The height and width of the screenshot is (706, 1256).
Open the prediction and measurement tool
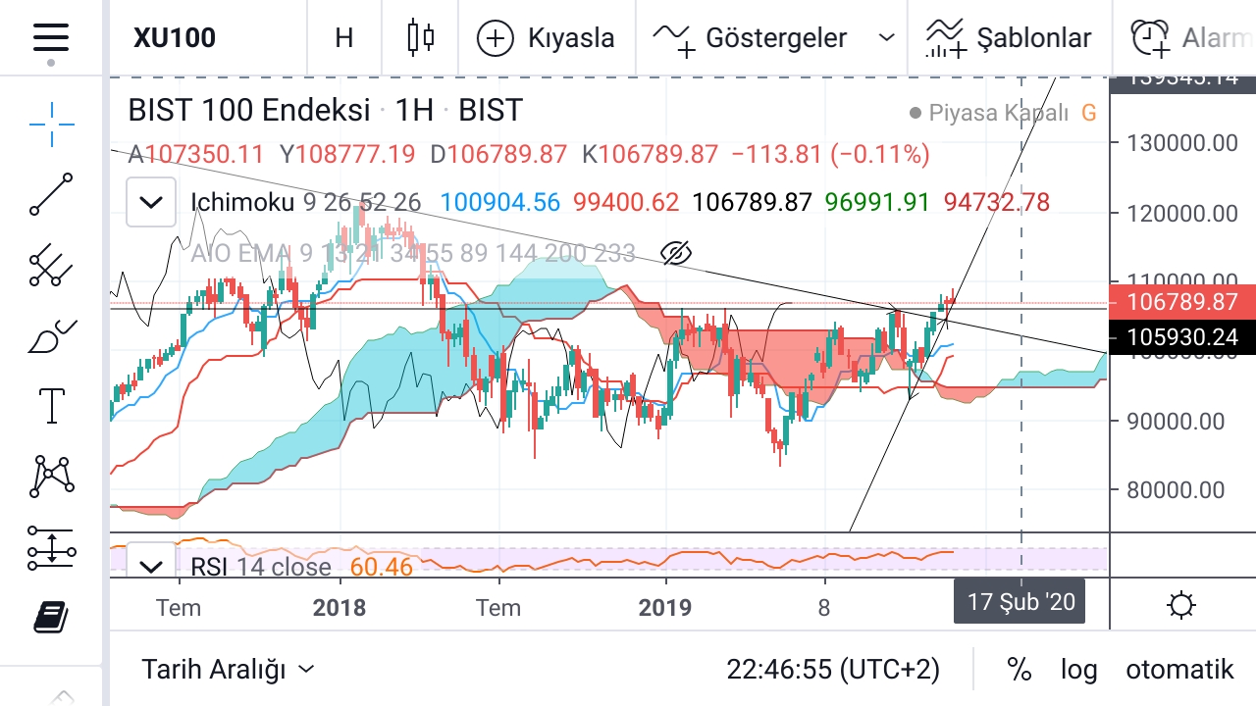click(x=51, y=547)
